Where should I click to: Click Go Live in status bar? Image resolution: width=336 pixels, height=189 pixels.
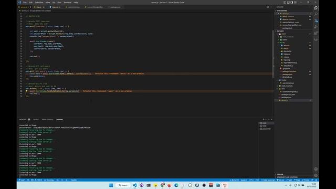click(x=281, y=180)
